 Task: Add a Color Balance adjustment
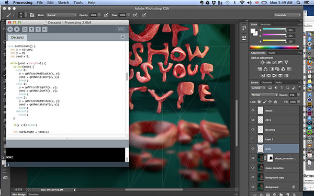coord(265,69)
